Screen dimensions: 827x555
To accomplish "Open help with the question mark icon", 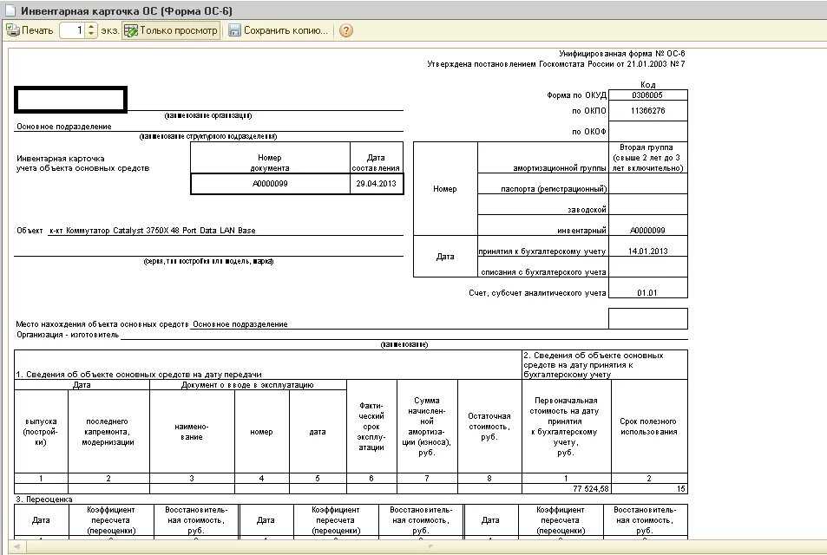I will coord(346,30).
